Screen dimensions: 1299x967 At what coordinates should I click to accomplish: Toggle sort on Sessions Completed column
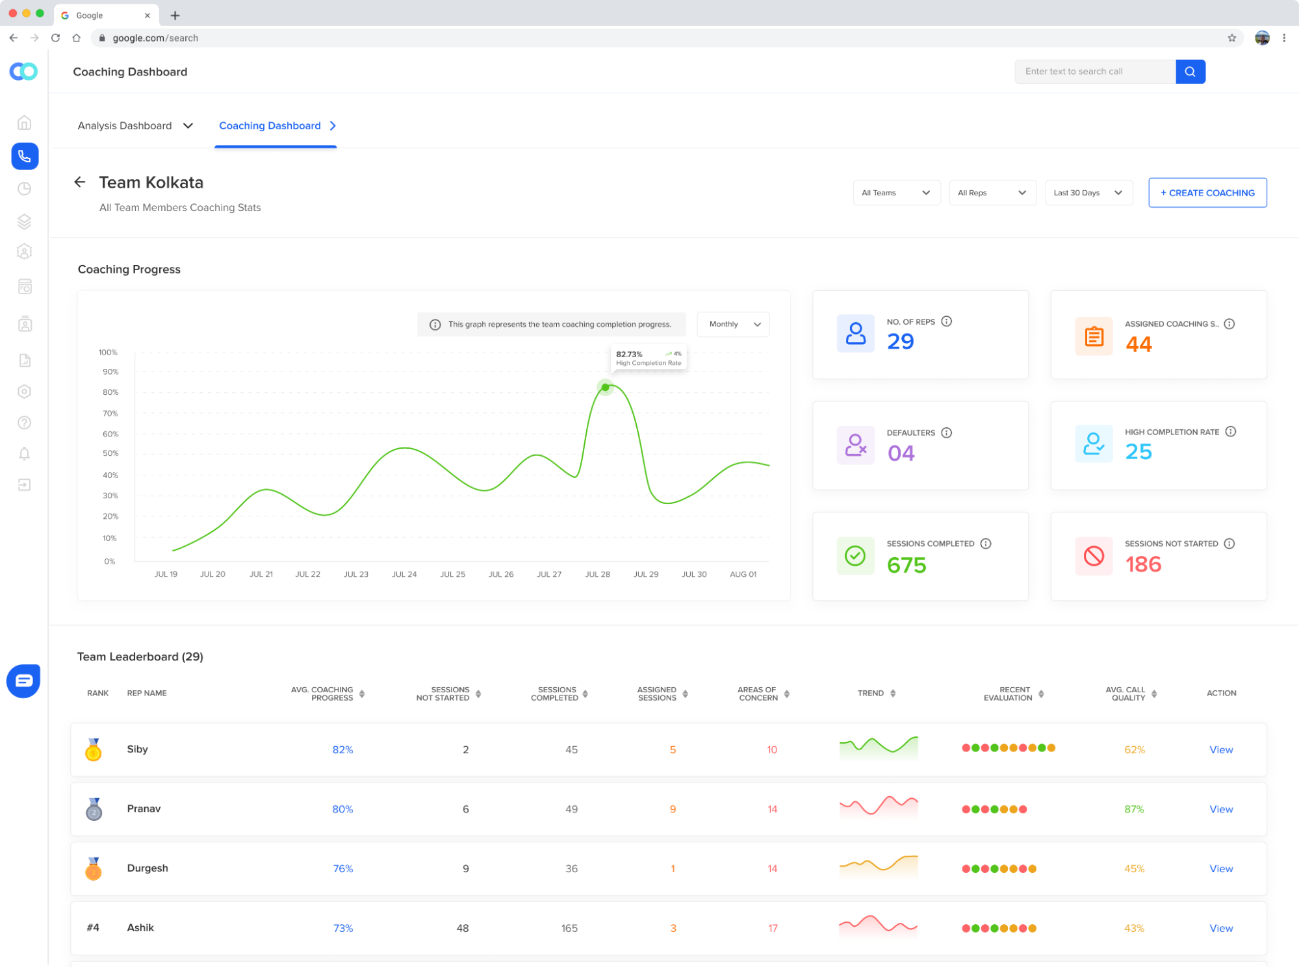click(x=585, y=694)
